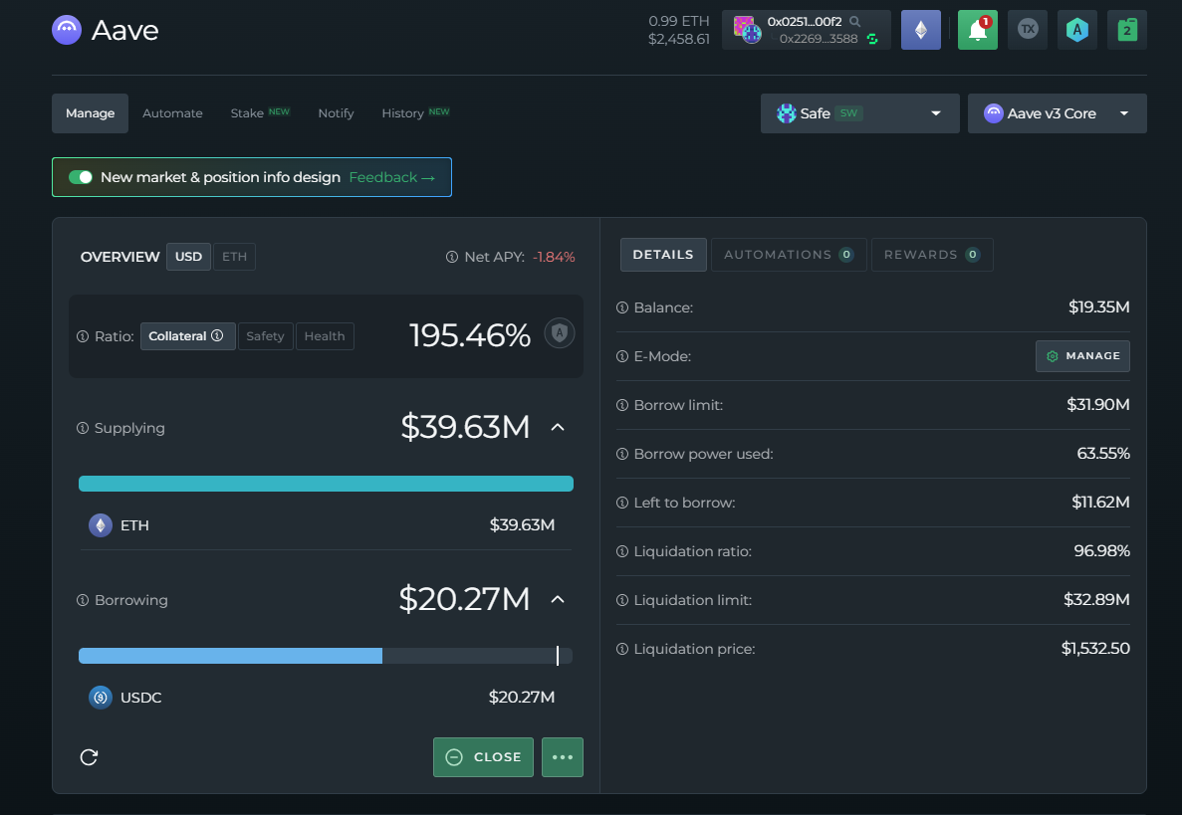Collapse the Borrowing section chevron
Viewport: 1182px width, 815px height.
(558, 600)
